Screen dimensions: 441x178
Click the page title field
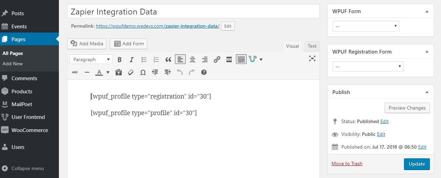click(x=193, y=11)
